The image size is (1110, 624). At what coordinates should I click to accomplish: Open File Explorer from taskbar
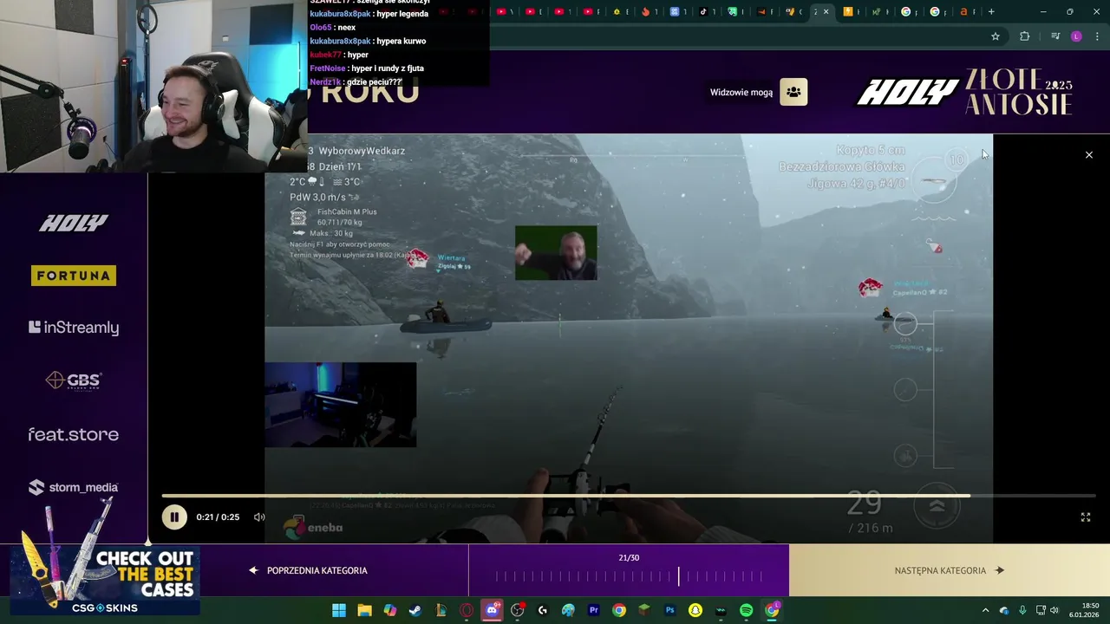coord(364,610)
